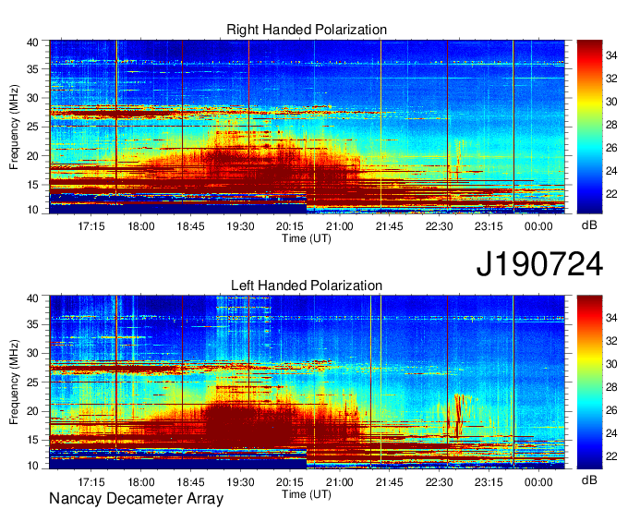
Task: Click the top plot's Frequency (MHz) axis label
Action: (x=14, y=127)
